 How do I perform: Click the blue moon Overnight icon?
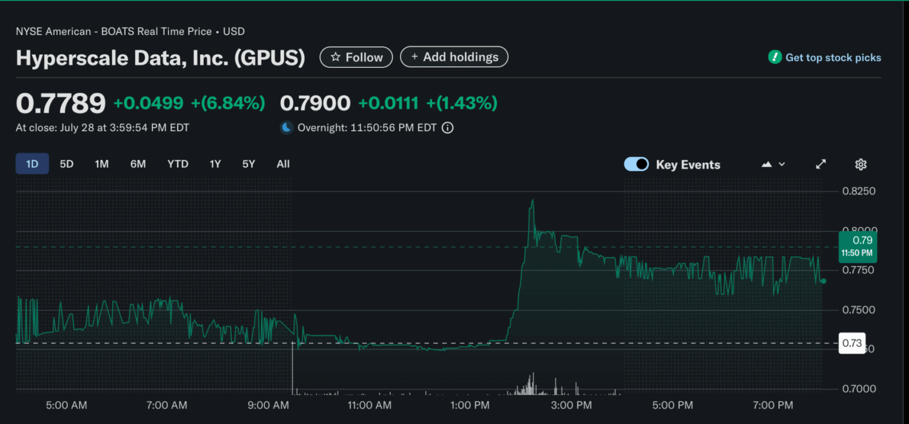tap(286, 128)
